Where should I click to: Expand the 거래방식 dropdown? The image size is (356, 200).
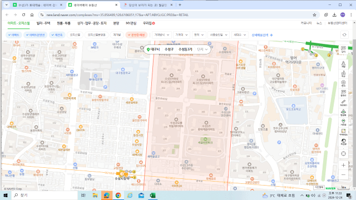pos(162,35)
